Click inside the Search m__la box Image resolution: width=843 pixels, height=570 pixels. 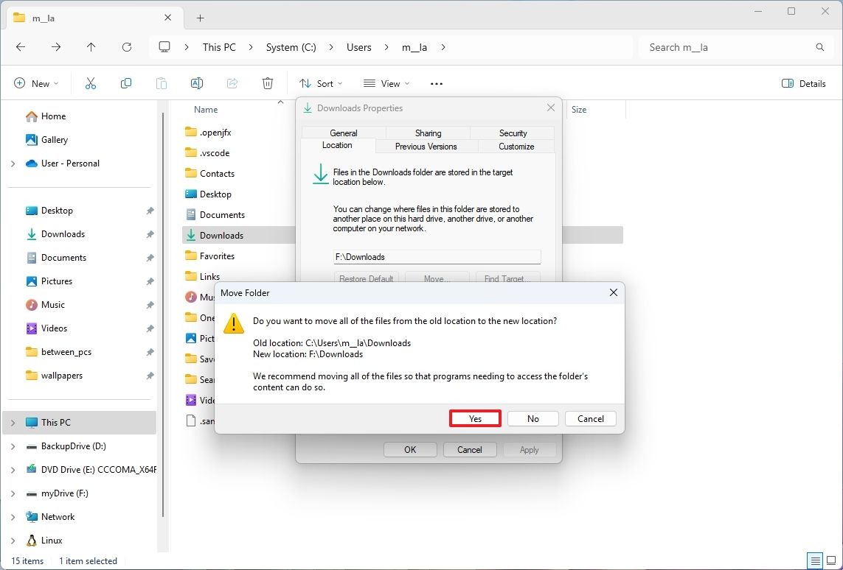pos(730,46)
